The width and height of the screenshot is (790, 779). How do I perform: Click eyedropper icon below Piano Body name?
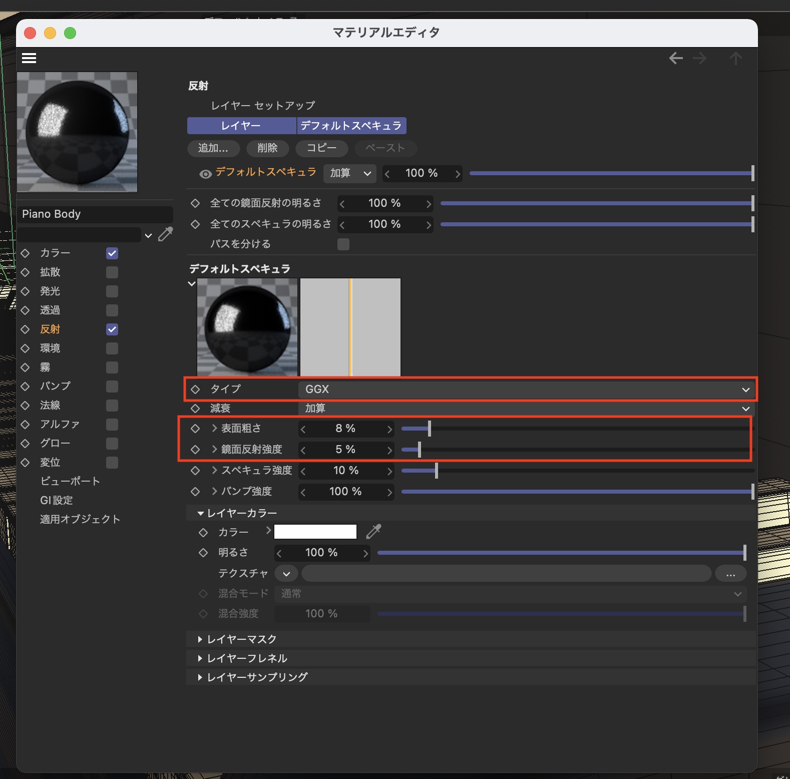[x=166, y=234]
